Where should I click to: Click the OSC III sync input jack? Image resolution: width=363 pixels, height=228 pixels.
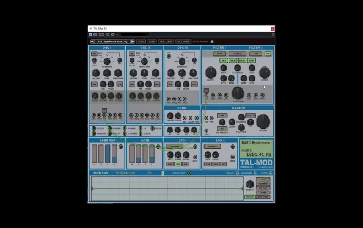169,56
